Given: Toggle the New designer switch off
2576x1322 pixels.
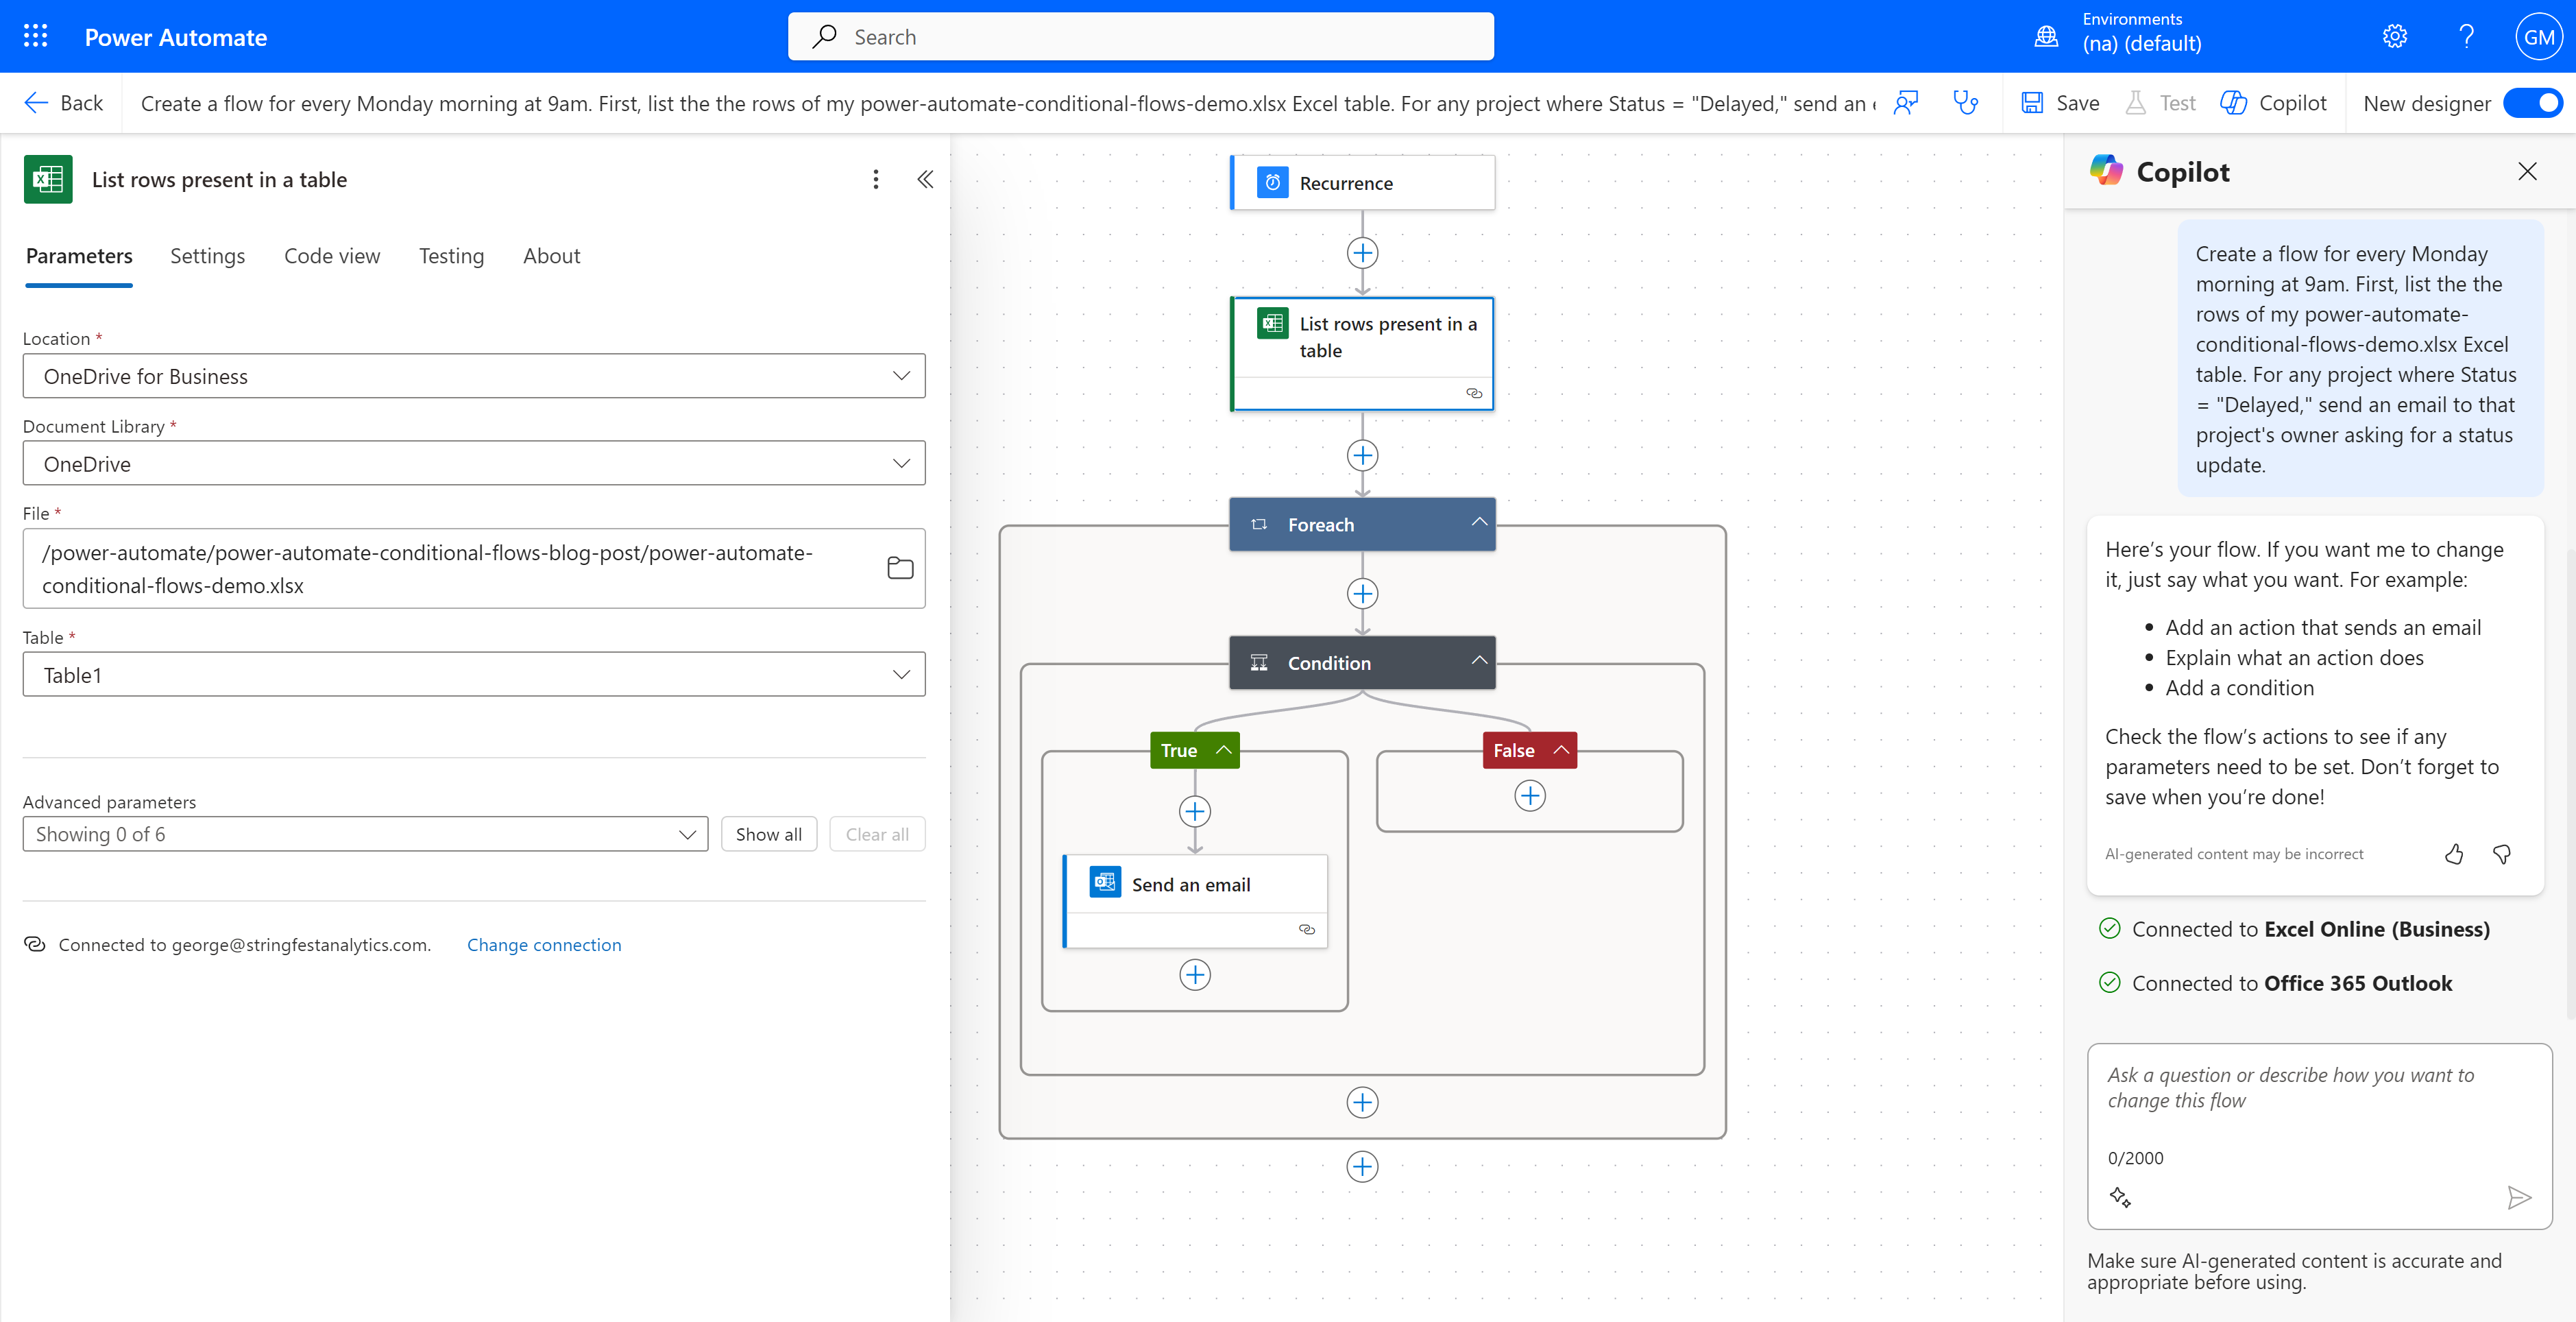Looking at the screenshot, I should point(2533,103).
